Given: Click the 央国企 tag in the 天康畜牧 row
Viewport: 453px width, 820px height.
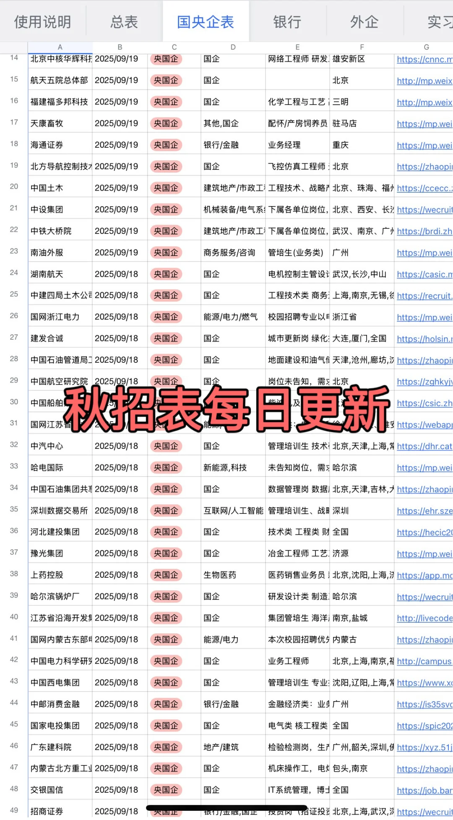Looking at the screenshot, I should pos(166,123).
